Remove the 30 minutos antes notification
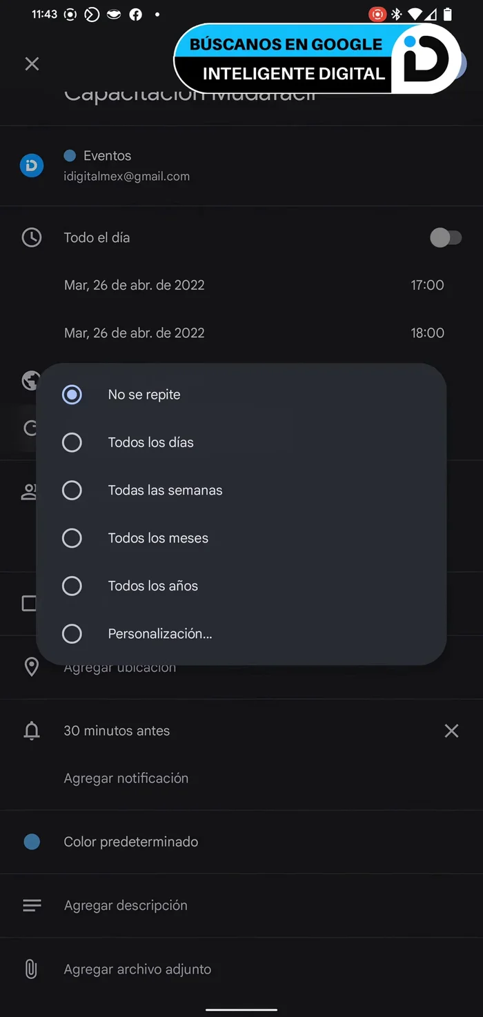The image size is (483, 1017). coord(451,731)
